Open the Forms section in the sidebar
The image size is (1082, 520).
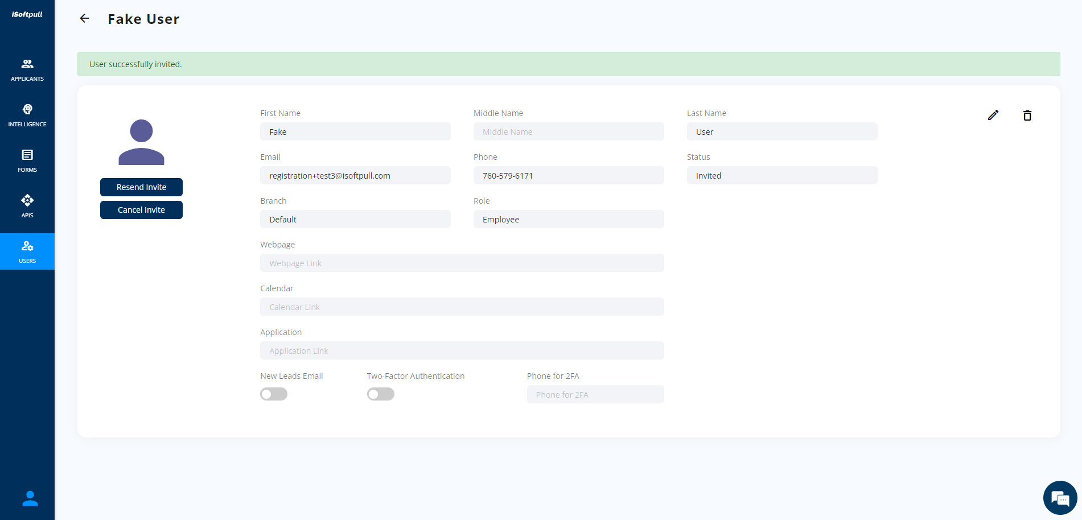click(x=27, y=160)
